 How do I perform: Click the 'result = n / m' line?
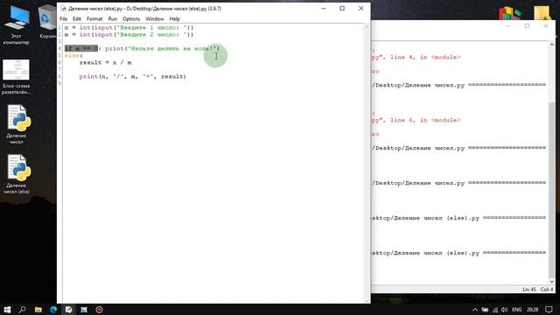pyautogui.click(x=105, y=62)
